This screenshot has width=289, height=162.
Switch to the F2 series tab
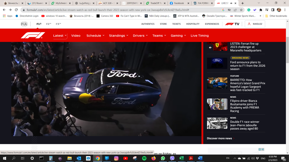click(49, 24)
